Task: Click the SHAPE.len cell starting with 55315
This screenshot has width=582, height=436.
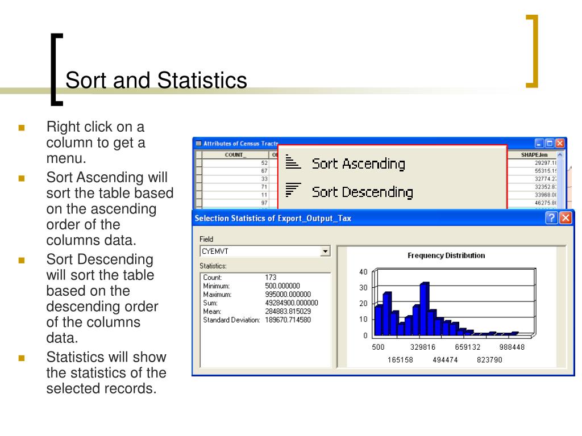Action: click(532, 171)
